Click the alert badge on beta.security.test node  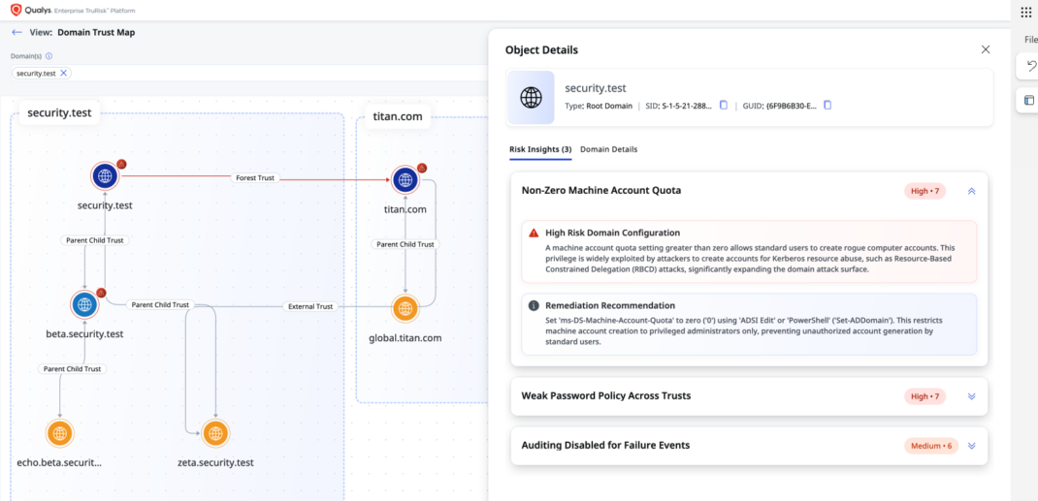coord(101,292)
